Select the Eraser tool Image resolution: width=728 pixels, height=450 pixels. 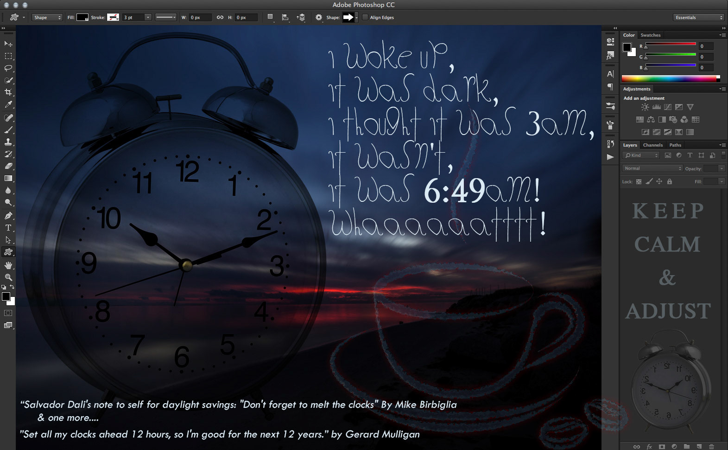click(8, 166)
